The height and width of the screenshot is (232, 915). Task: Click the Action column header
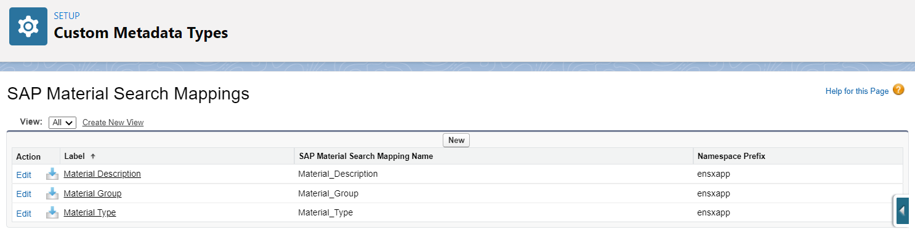(28, 157)
